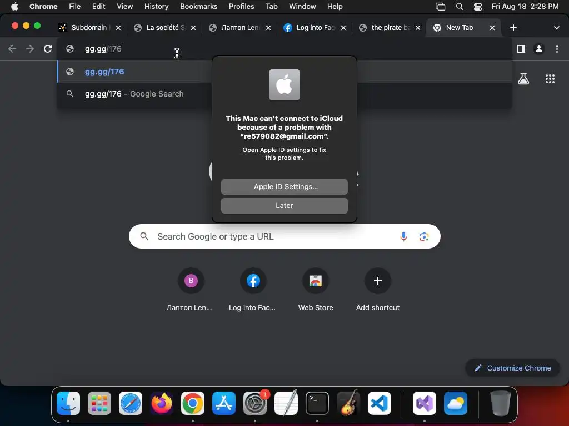569x426 pixels.
Task: Expand the tab search dropdown arrow
Action: (556, 28)
